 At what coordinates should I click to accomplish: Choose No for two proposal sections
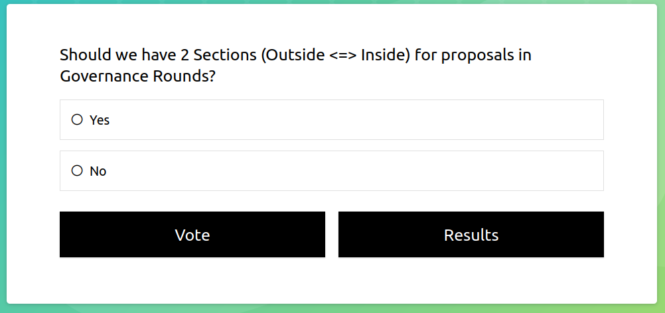coord(77,171)
